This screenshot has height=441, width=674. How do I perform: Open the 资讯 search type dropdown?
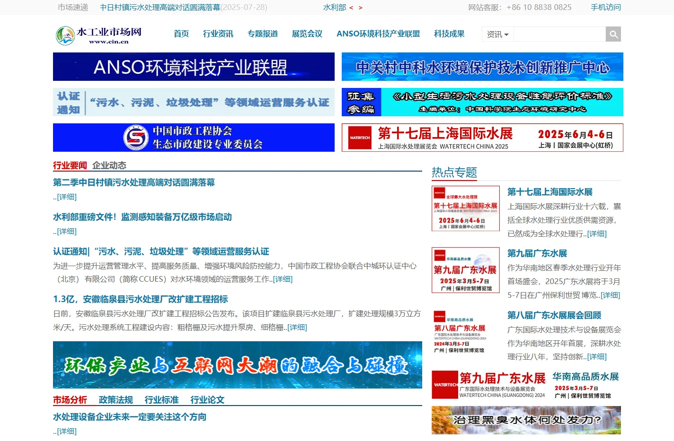click(497, 34)
